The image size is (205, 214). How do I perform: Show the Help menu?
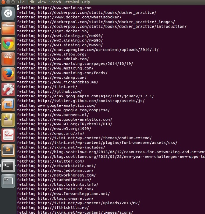(x=86, y=2)
